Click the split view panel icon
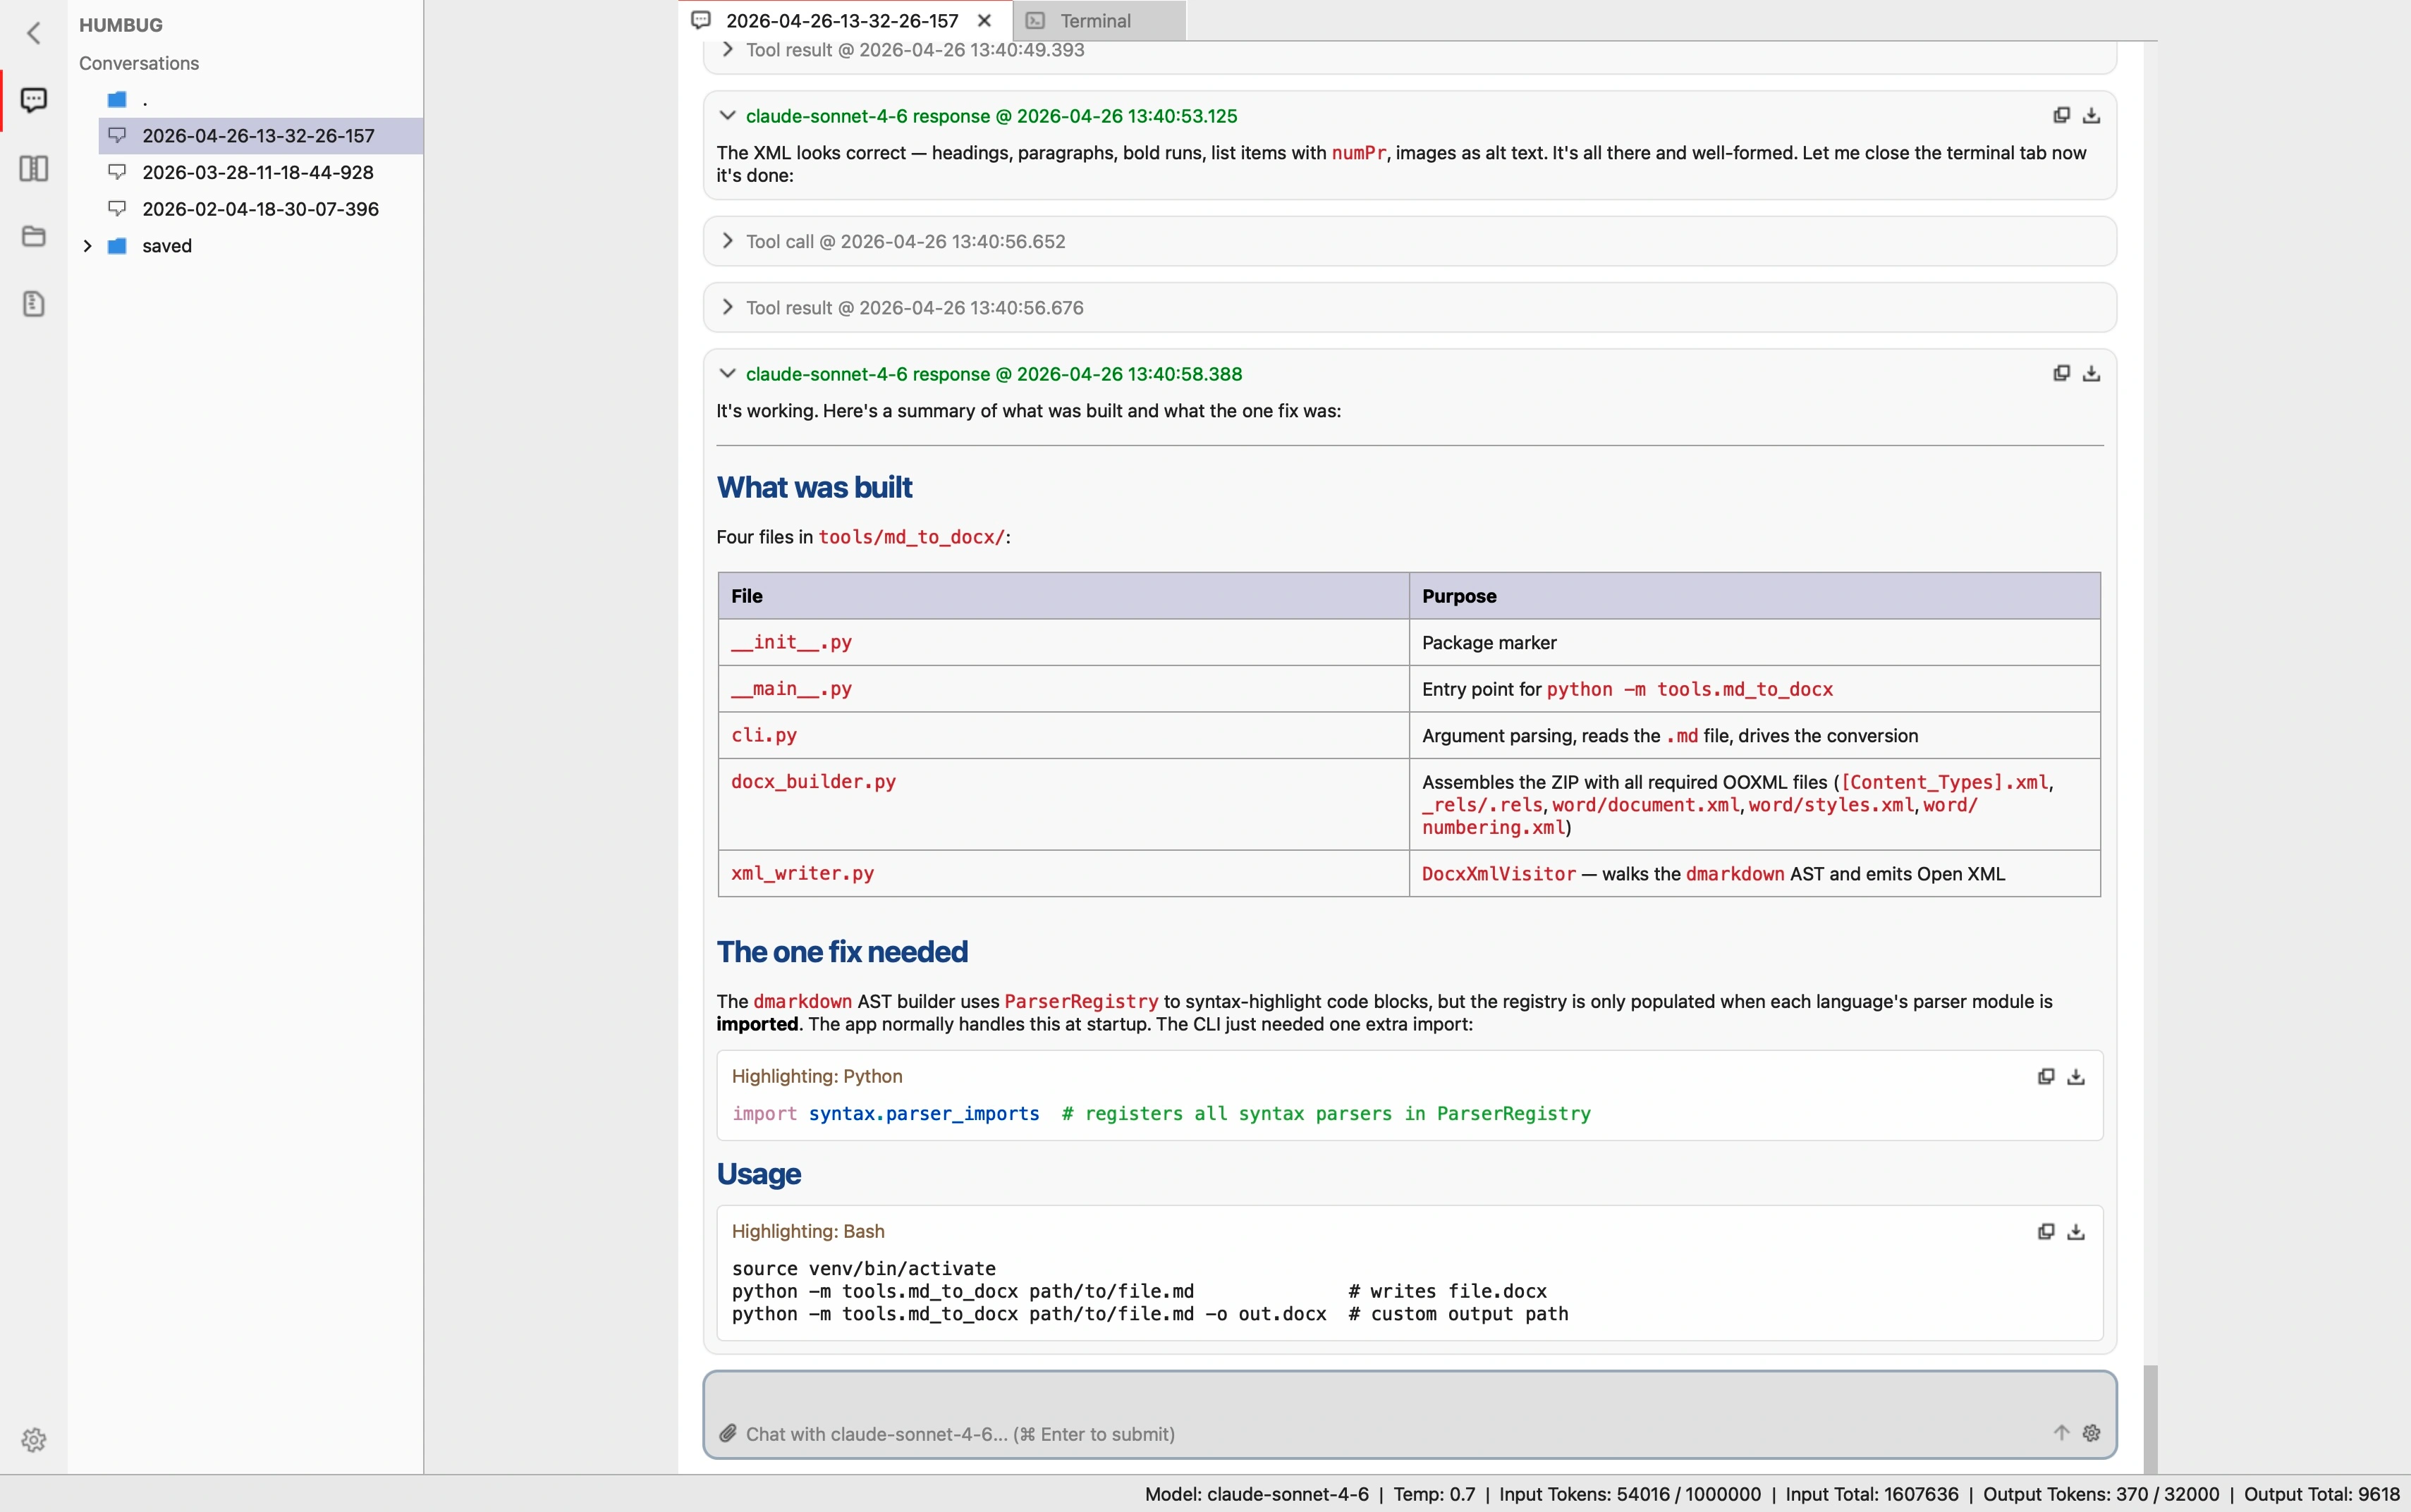This screenshot has width=2411, height=1512. point(33,168)
